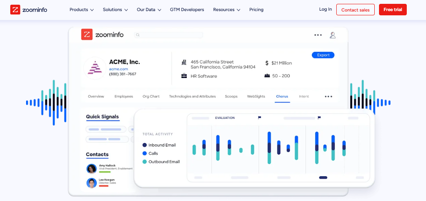Click the Log In link
426x201 pixels.
click(326, 9)
